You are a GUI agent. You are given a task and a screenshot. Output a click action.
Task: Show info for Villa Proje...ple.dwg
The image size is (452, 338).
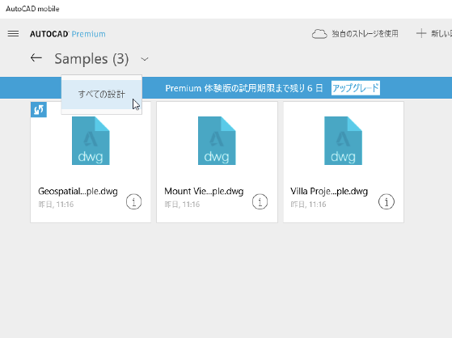click(x=387, y=201)
